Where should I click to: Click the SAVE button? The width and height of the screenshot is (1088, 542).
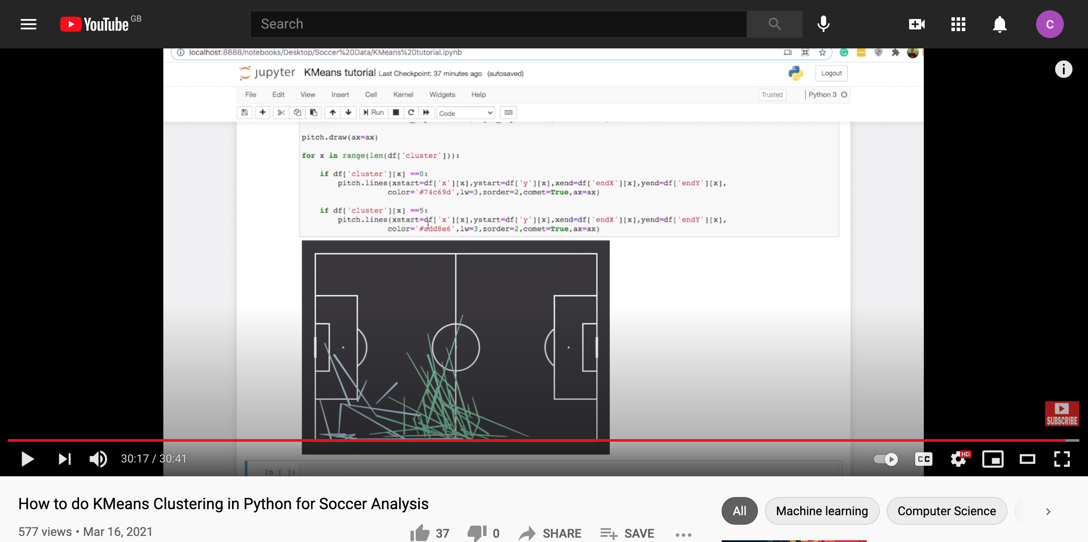pyautogui.click(x=627, y=533)
